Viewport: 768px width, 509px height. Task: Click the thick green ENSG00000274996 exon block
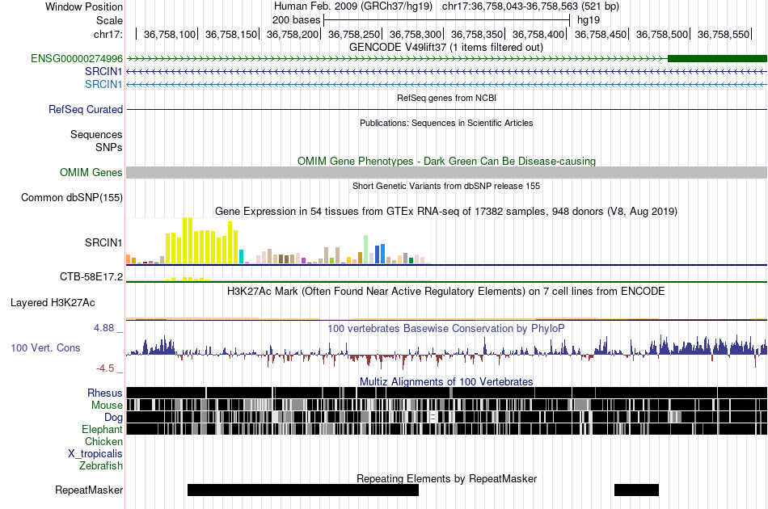tap(718, 59)
